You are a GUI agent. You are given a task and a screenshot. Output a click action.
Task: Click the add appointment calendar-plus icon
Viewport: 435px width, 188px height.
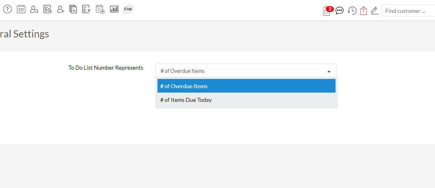[x=100, y=9]
